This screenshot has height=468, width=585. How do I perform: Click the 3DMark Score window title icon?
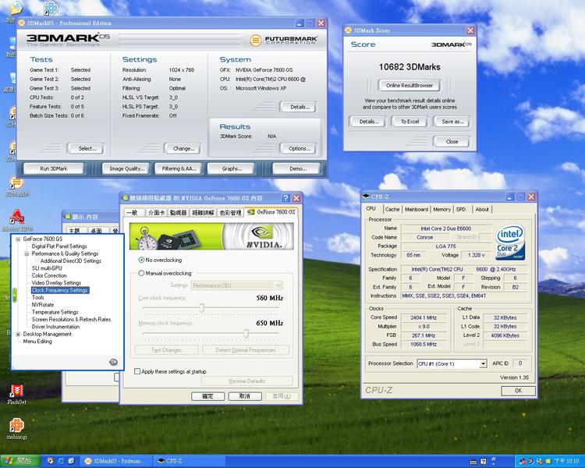[348, 30]
